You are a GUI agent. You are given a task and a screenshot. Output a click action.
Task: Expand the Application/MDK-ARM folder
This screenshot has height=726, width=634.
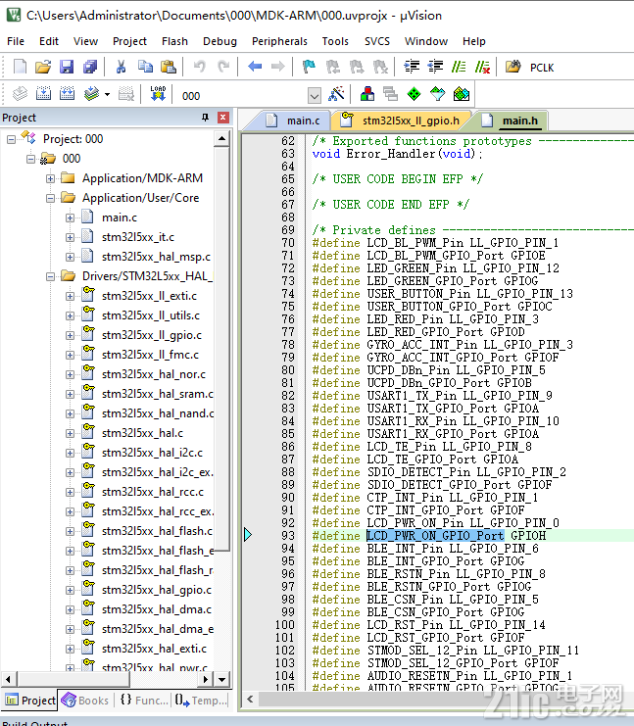pos(50,178)
